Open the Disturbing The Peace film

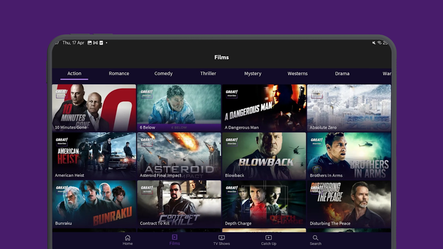349,204
